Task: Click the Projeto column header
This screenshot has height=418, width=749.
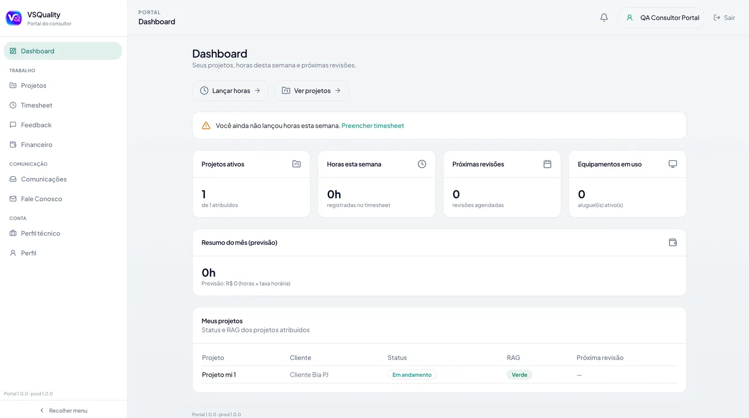Action: (x=213, y=358)
